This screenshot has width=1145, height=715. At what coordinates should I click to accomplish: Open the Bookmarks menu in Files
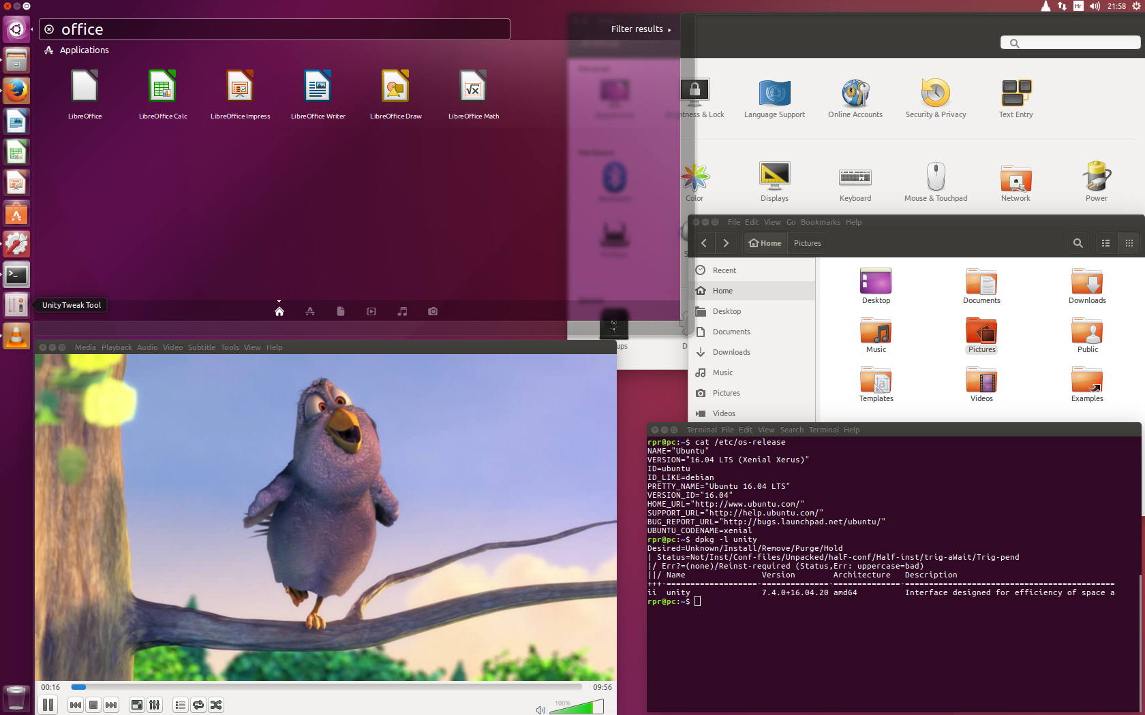(x=820, y=222)
